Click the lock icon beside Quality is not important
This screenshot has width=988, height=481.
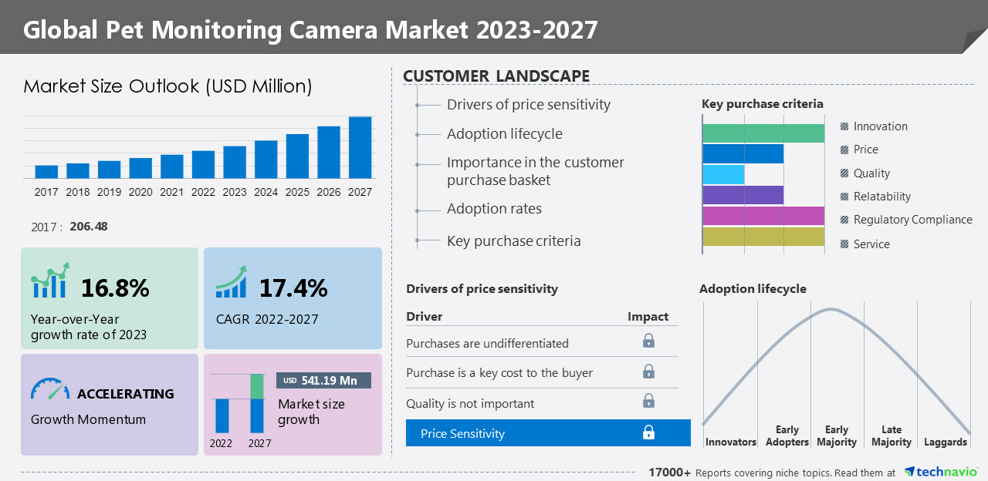tap(649, 401)
